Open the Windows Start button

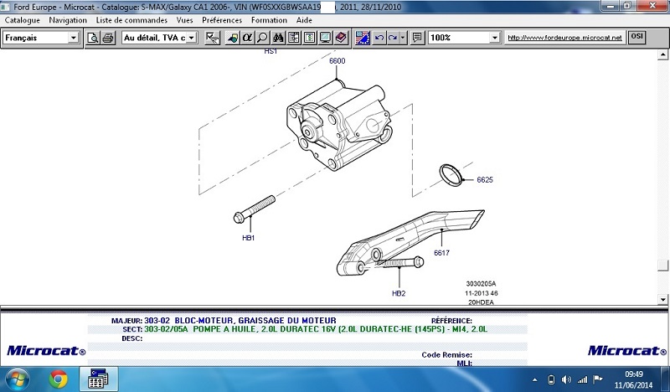click(18, 379)
